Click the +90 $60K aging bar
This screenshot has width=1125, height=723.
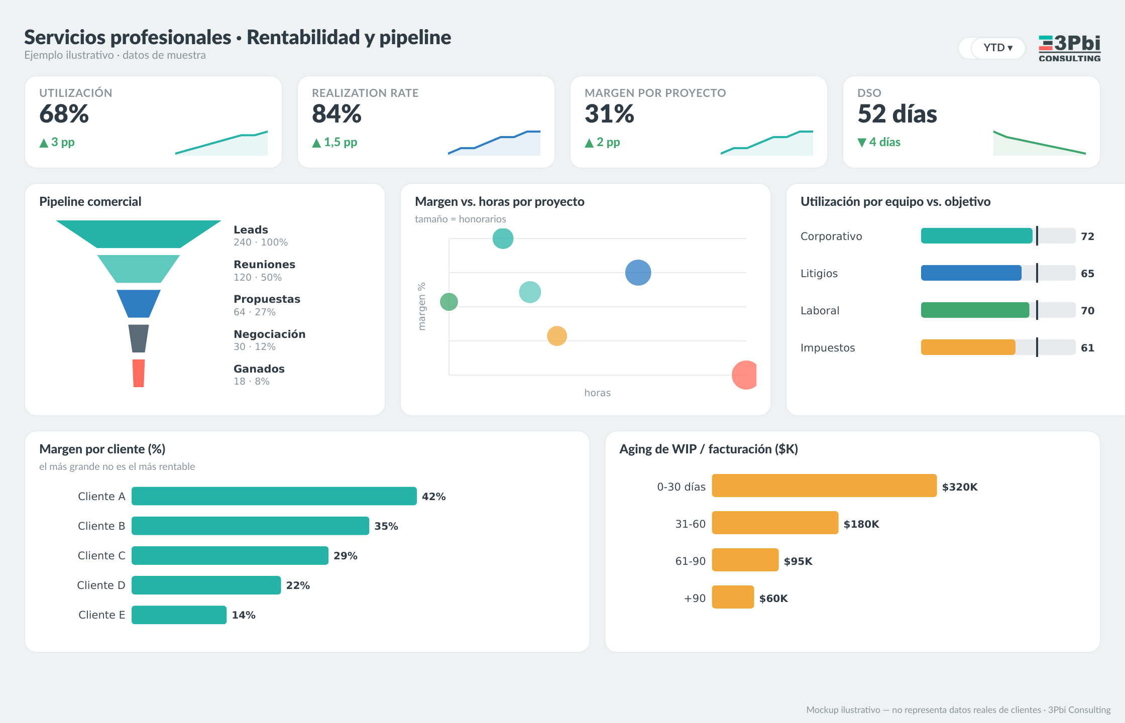[733, 597]
